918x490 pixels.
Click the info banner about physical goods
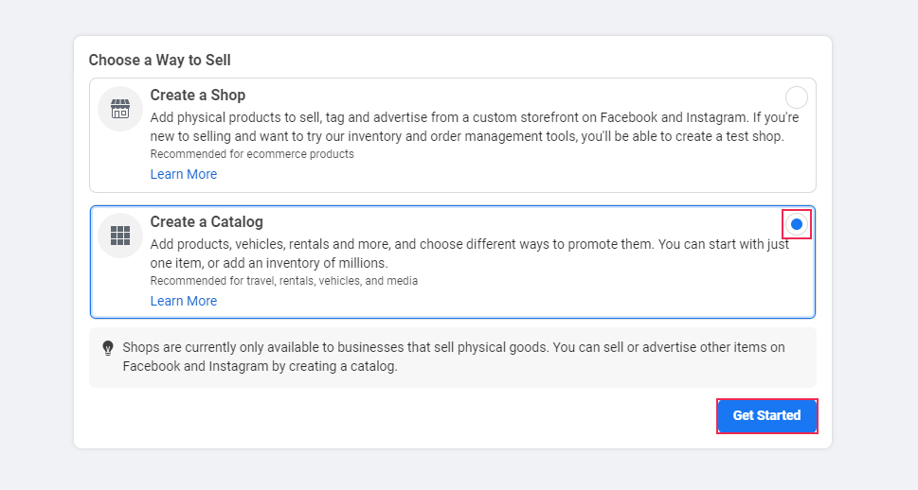point(453,358)
